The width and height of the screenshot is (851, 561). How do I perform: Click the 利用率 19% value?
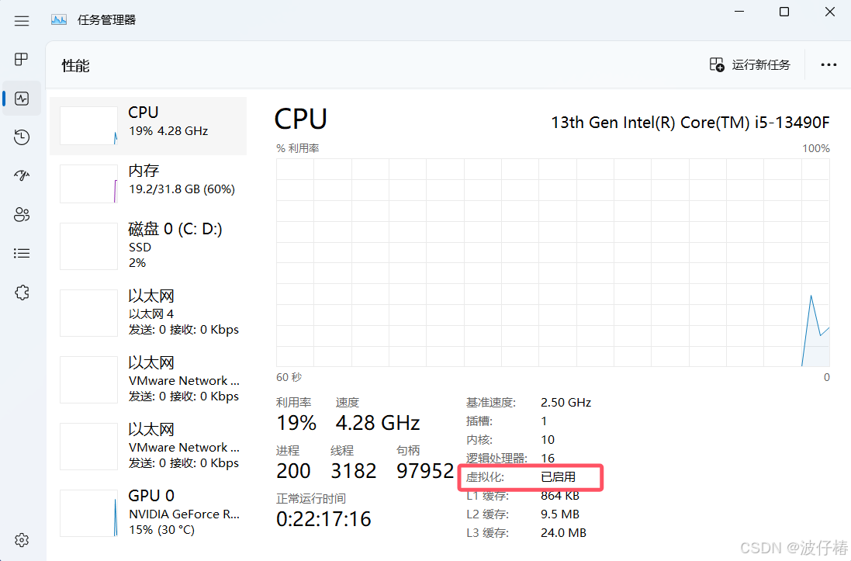(x=296, y=423)
